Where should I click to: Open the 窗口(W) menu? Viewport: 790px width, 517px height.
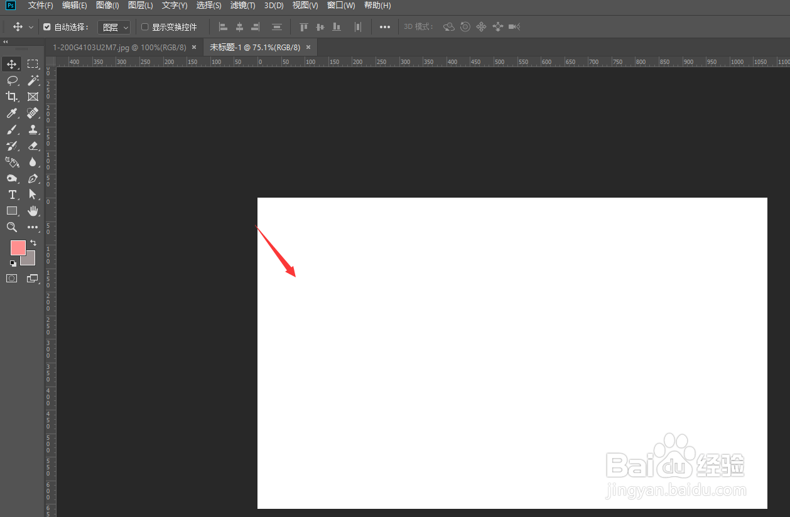click(341, 6)
